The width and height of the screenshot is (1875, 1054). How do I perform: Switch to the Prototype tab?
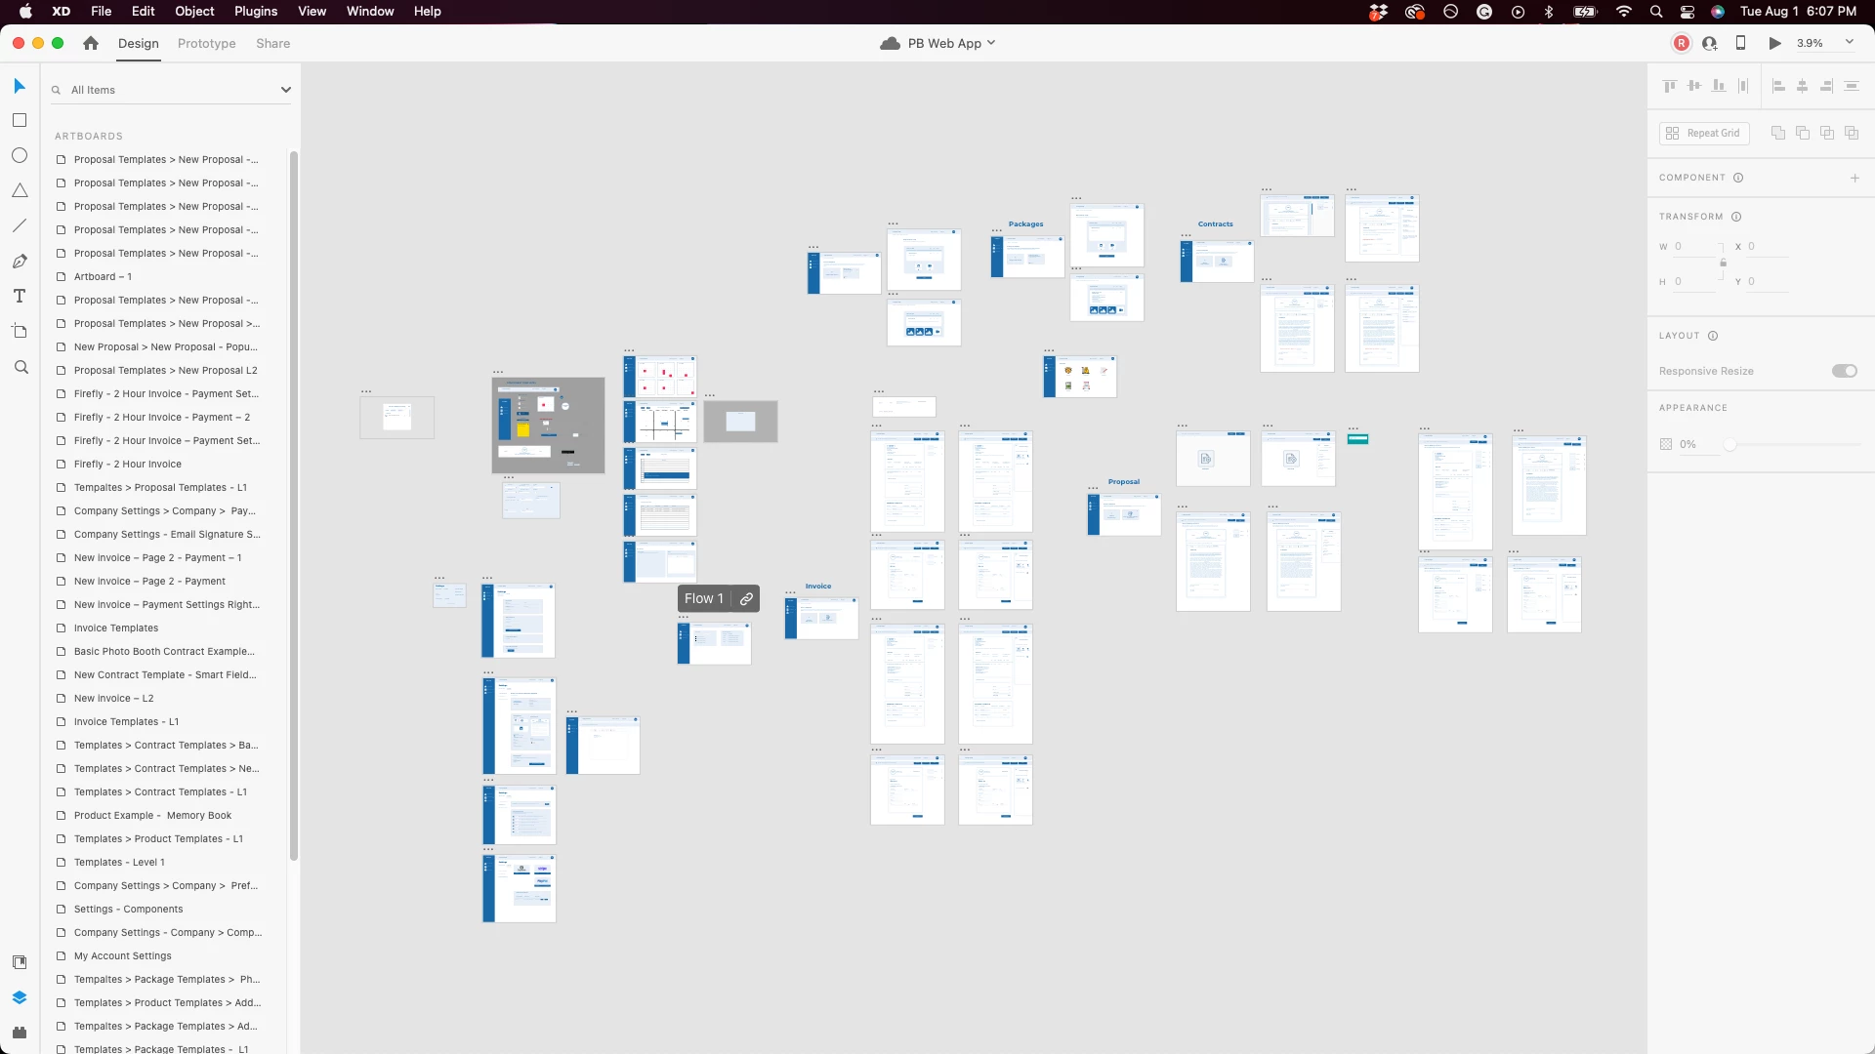coord(206,43)
